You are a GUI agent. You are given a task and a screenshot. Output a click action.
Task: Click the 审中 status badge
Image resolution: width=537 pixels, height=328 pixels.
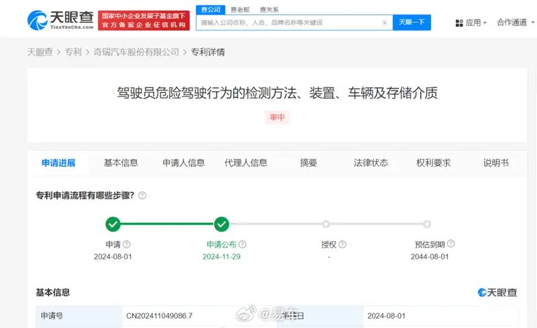pyautogui.click(x=277, y=117)
